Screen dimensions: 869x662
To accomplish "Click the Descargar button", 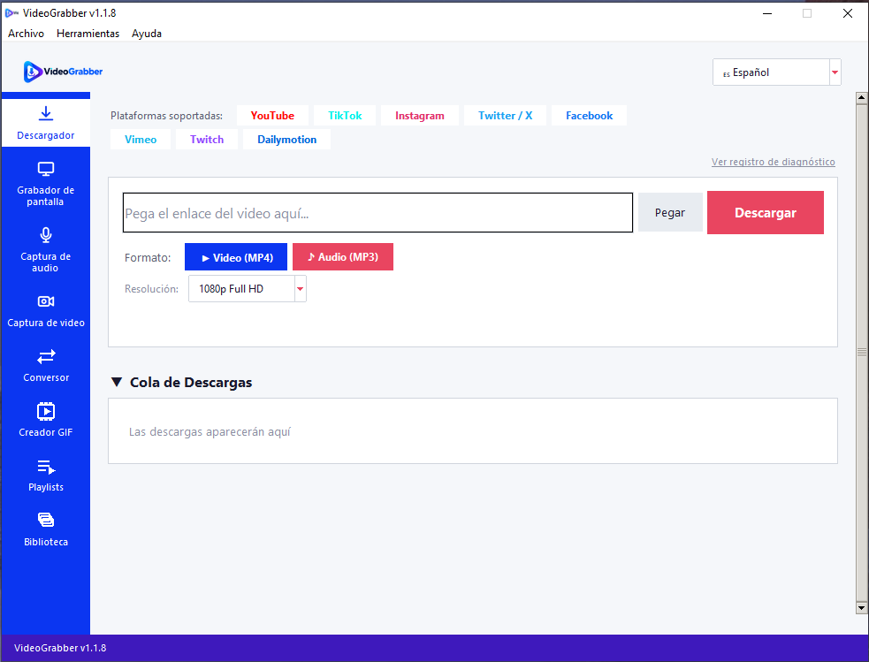I will [766, 213].
